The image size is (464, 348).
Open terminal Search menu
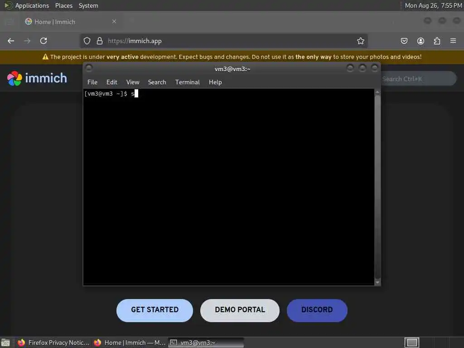tap(157, 82)
